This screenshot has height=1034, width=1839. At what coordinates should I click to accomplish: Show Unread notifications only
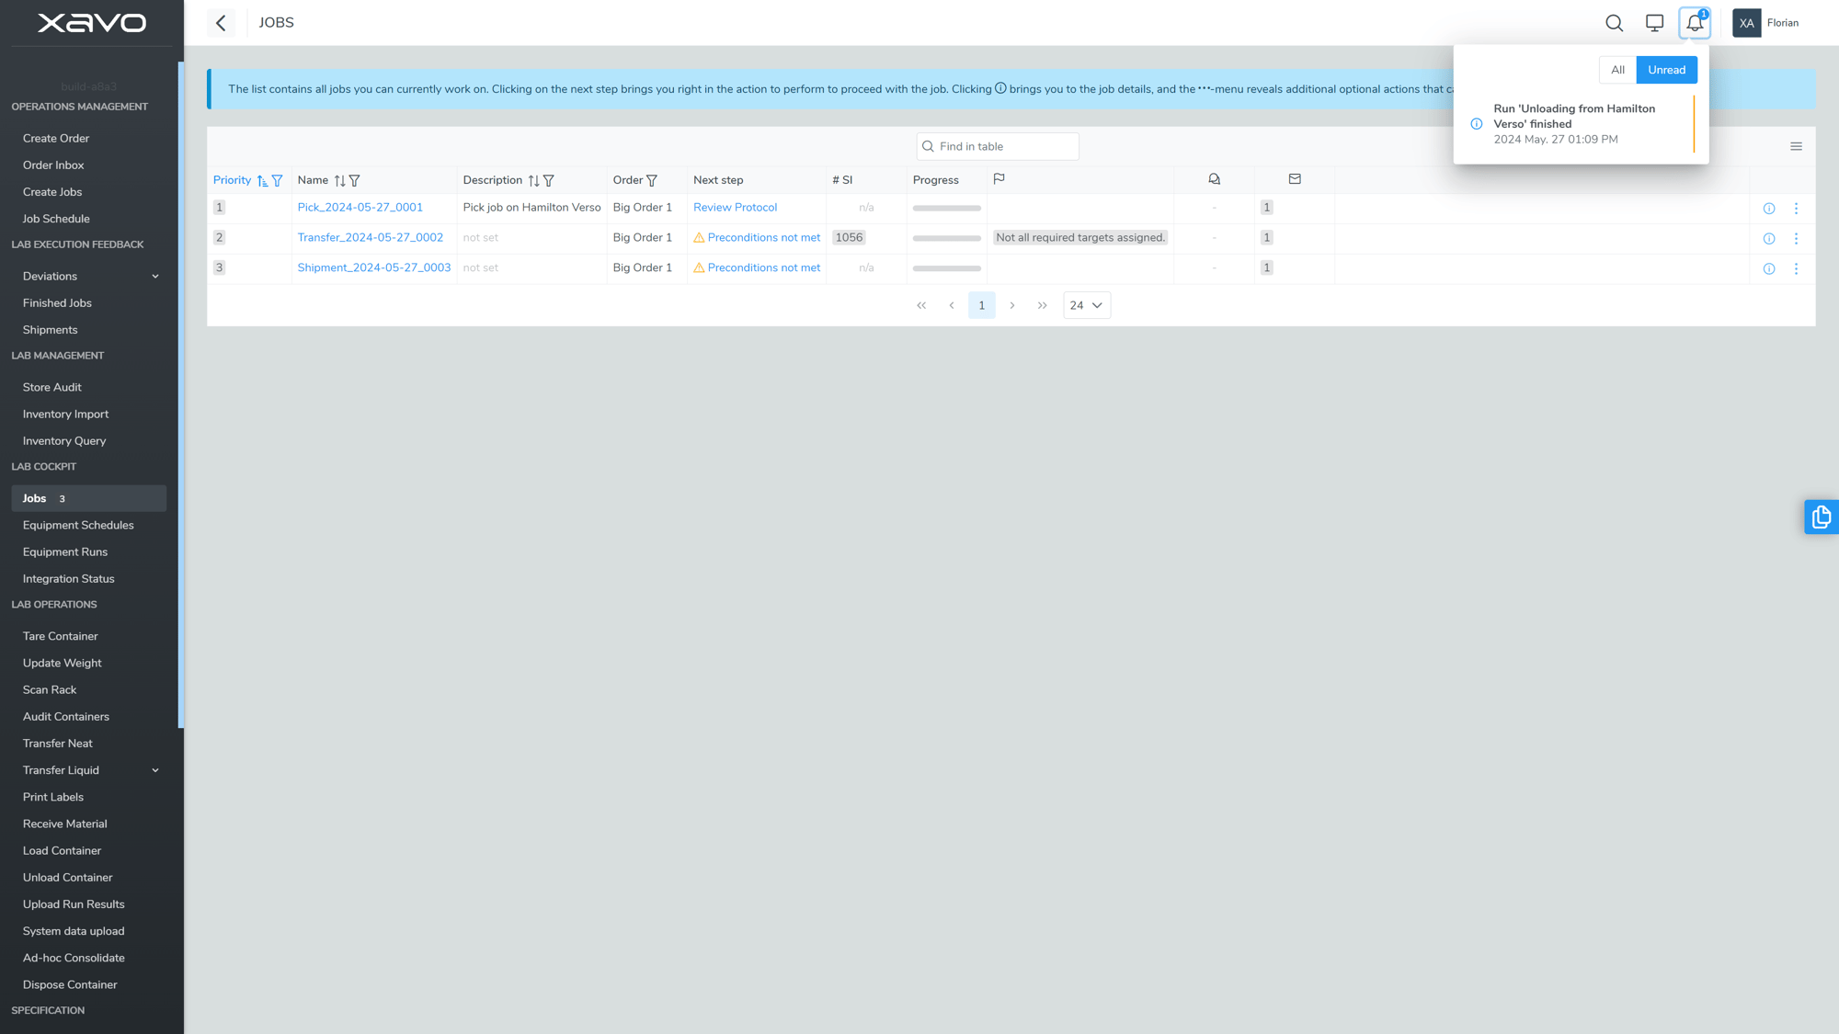click(x=1666, y=70)
